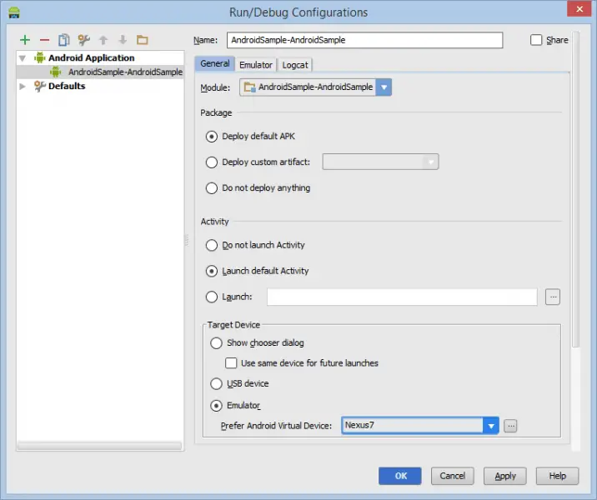The image size is (597, 500).
Task: Click the move configuration down arrow
Action: [x=123, y=40]
